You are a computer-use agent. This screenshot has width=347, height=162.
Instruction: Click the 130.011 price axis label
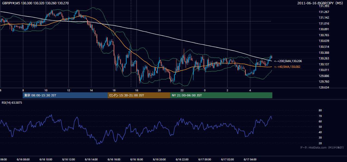click(324, 70)
